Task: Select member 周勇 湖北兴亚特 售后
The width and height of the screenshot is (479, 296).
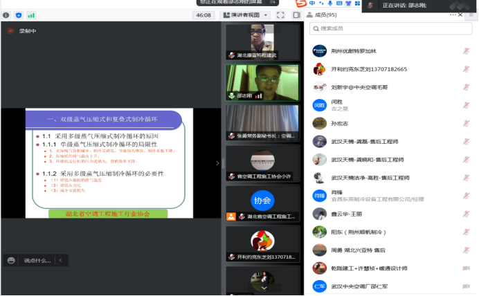Action: click(x=390, y=250)
